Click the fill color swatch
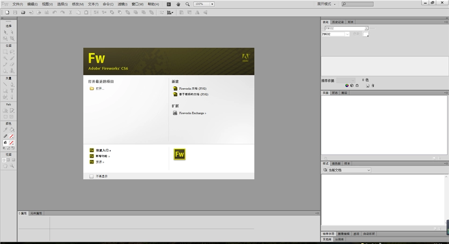The width and height of the screenshot is (449, 244). pos(11,143)
